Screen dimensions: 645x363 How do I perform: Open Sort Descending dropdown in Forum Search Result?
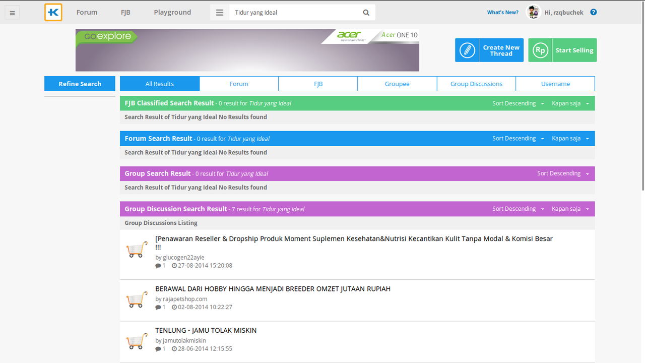tap(519, 139)
